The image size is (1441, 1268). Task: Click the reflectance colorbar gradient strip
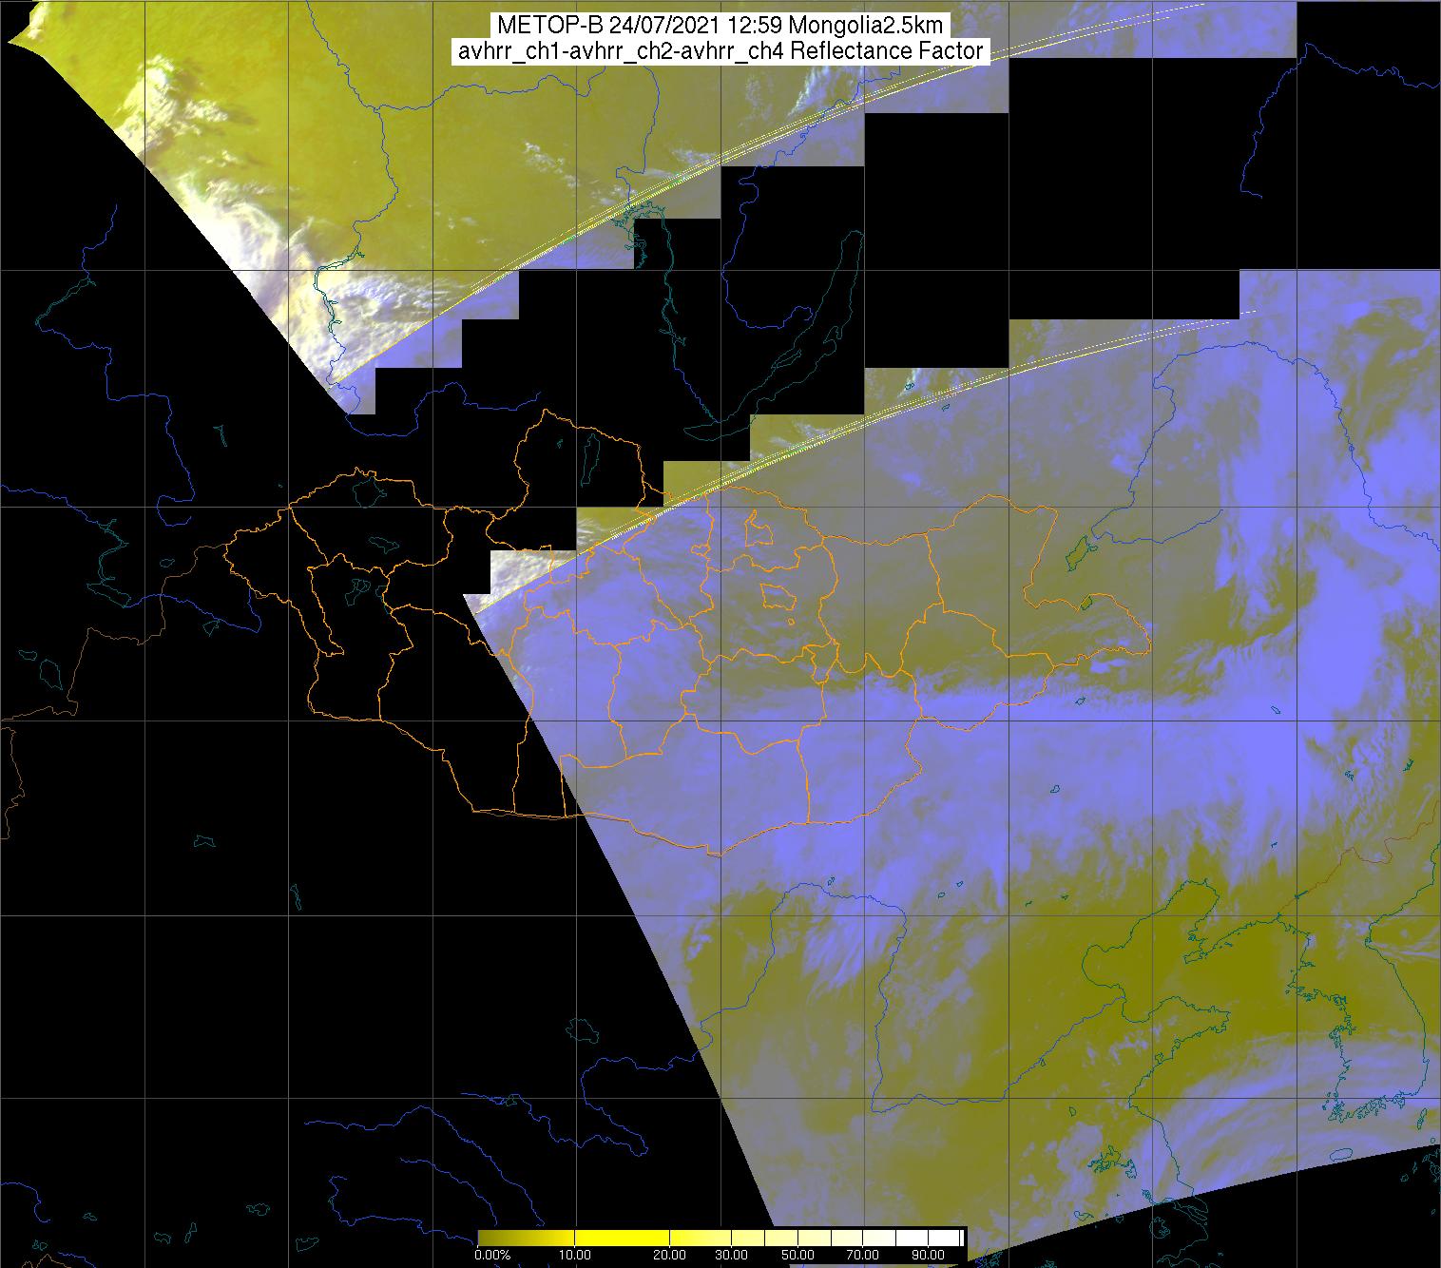coord(720,1238)
